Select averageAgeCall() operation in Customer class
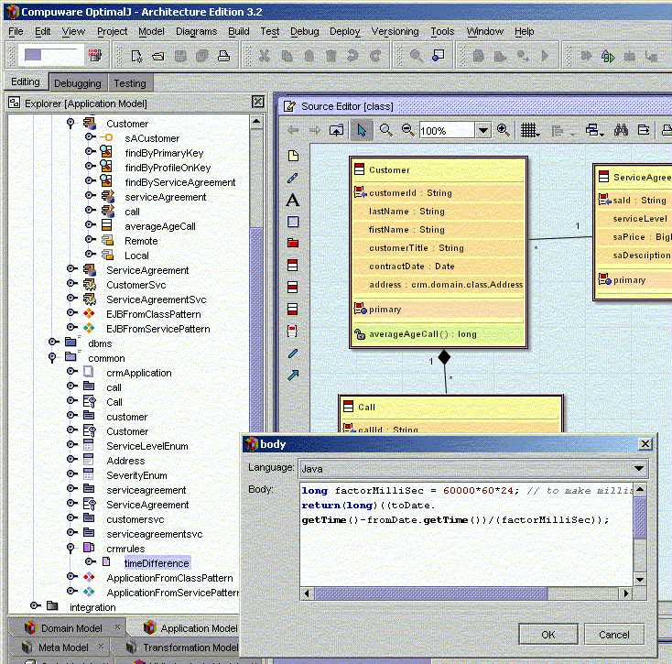Image resolution: width=672 pixels, height=664 pixels. pyautogui.click(x=423, y=334)
